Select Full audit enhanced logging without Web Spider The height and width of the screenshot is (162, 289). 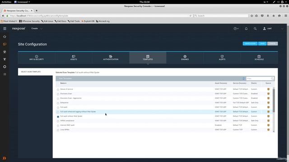[58, 112]
